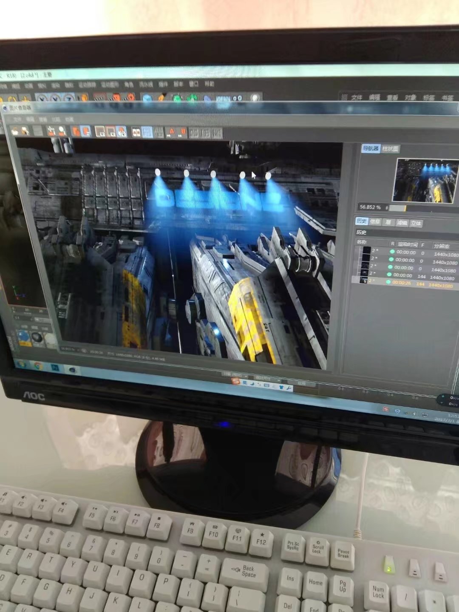The width and height of the screenshot is (459, 612).
Task: Open 对象 menu in the Object Manager
Action: click(x=411, y=98)
